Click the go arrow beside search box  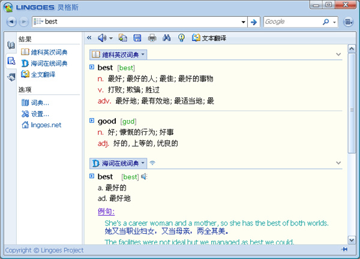(x=254, y=22)
